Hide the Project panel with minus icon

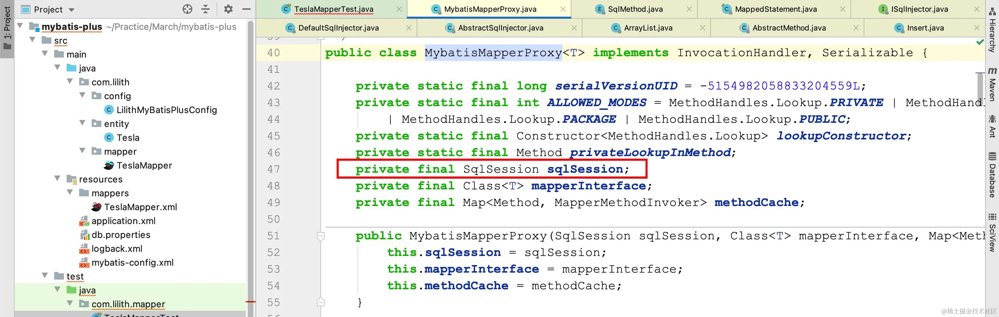(x=246, y=9)
